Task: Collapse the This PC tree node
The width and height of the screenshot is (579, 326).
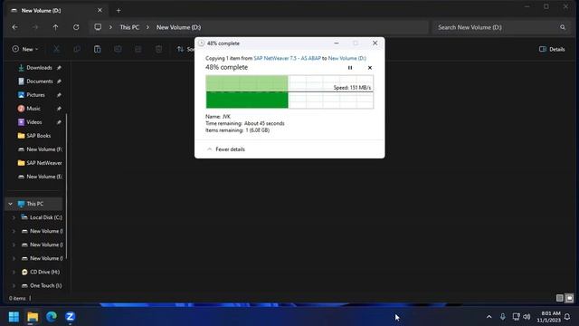Action: pyautogui.click(x=10, y=204)
